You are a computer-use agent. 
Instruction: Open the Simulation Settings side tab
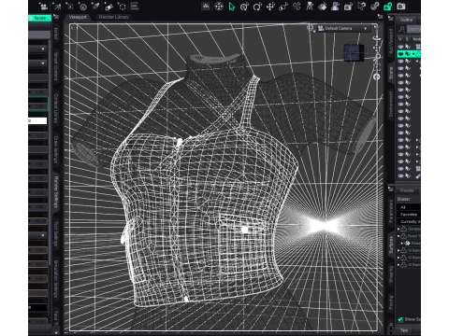click(x=55, y=279)
